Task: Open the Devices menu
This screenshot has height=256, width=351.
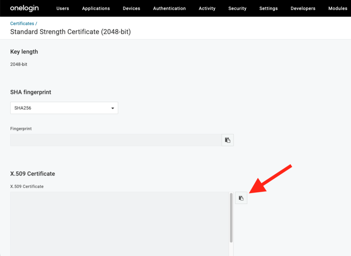Action: click(131, 8)
